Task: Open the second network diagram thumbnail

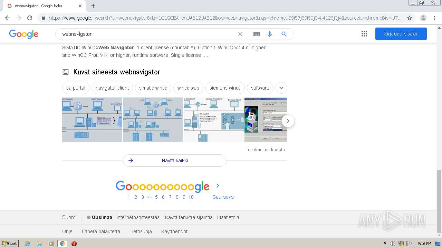Action: [153, 120]
